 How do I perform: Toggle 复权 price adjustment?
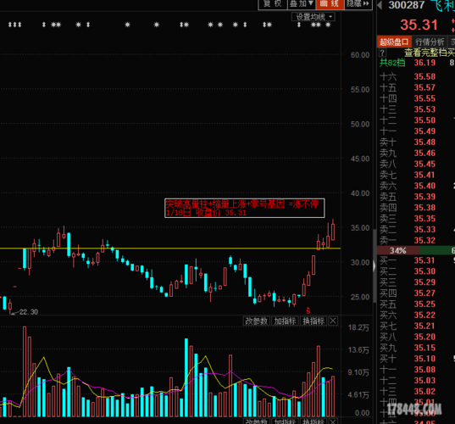[273, 3]
